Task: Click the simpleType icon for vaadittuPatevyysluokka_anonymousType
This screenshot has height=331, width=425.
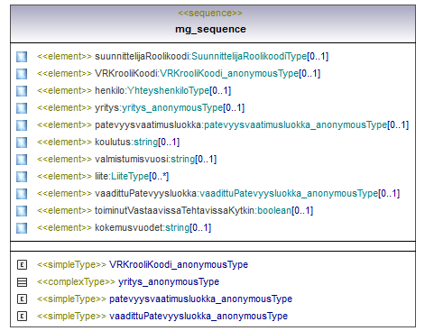Action: tap(22, 317)
